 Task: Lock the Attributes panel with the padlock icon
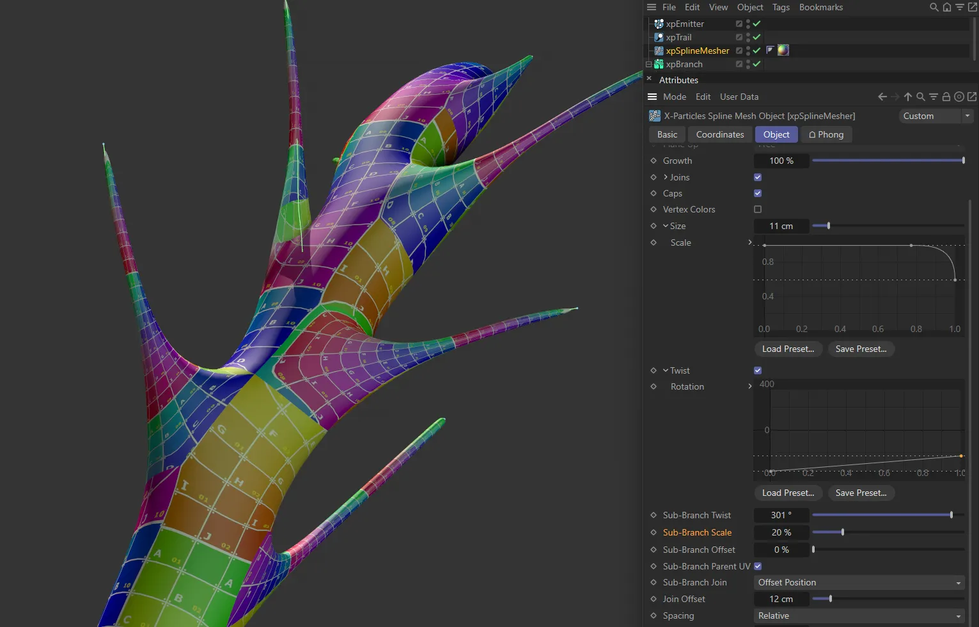[x=946, y=97]
